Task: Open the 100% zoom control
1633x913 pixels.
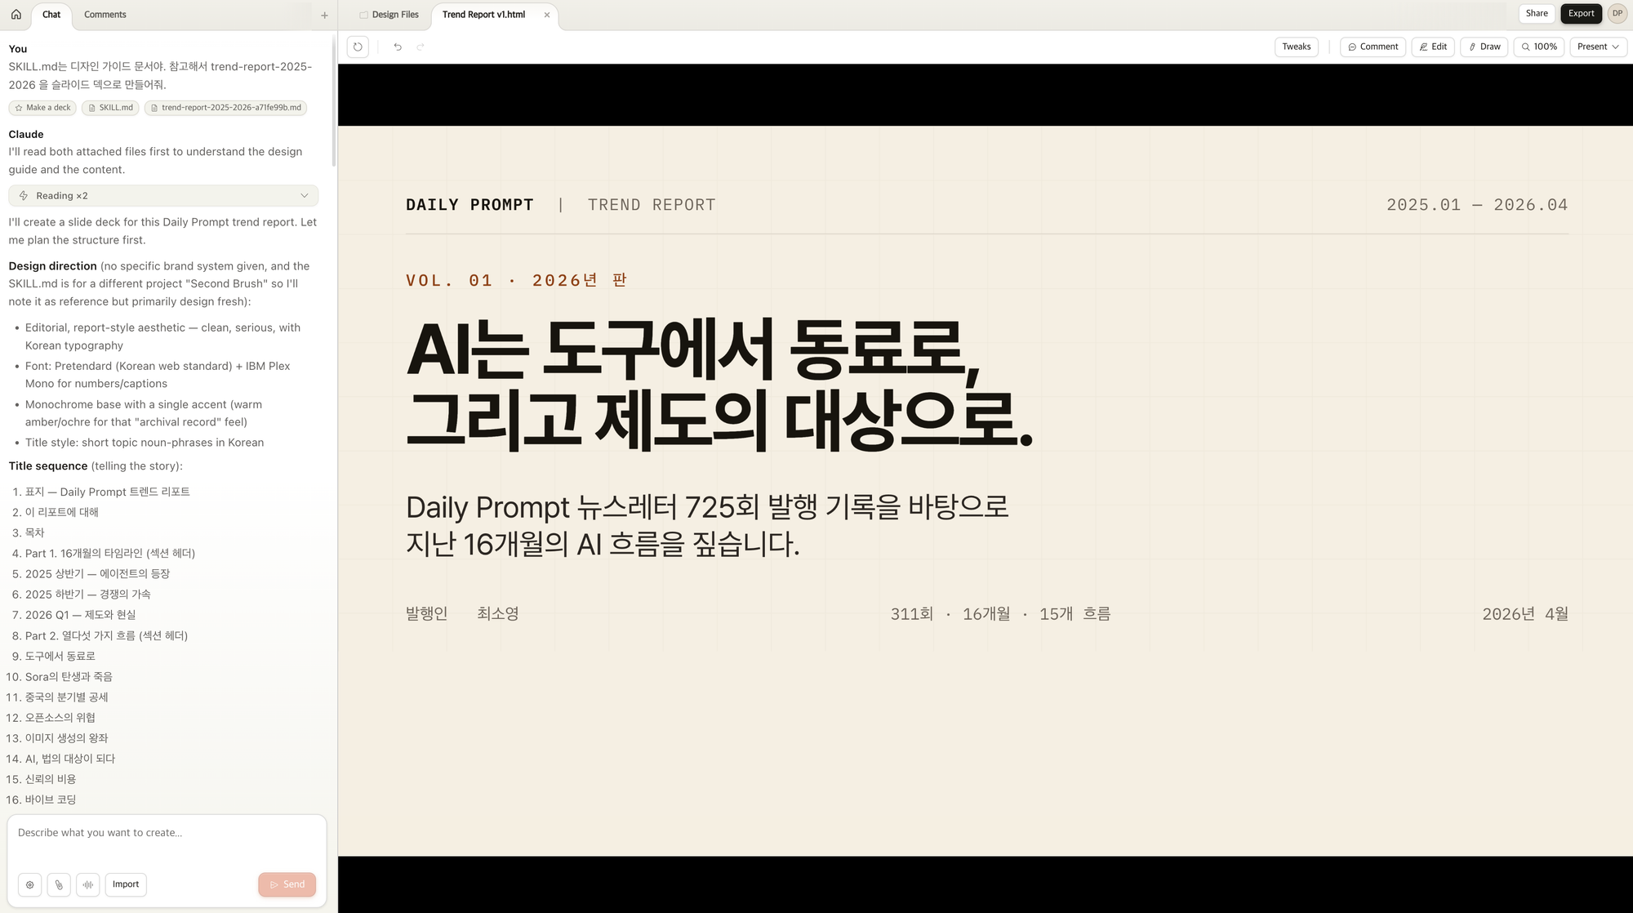Action: [1538, 47]
